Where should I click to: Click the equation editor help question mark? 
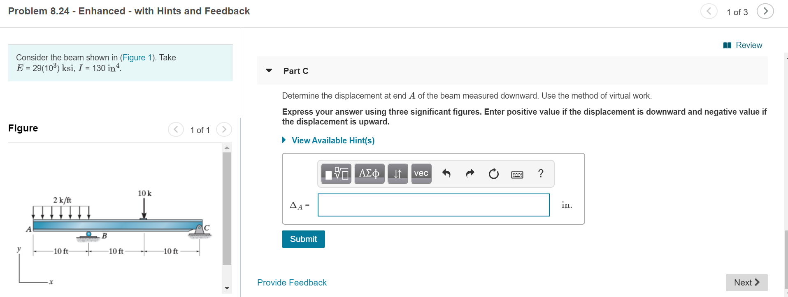pyautogui.click(x=540, y=173)
